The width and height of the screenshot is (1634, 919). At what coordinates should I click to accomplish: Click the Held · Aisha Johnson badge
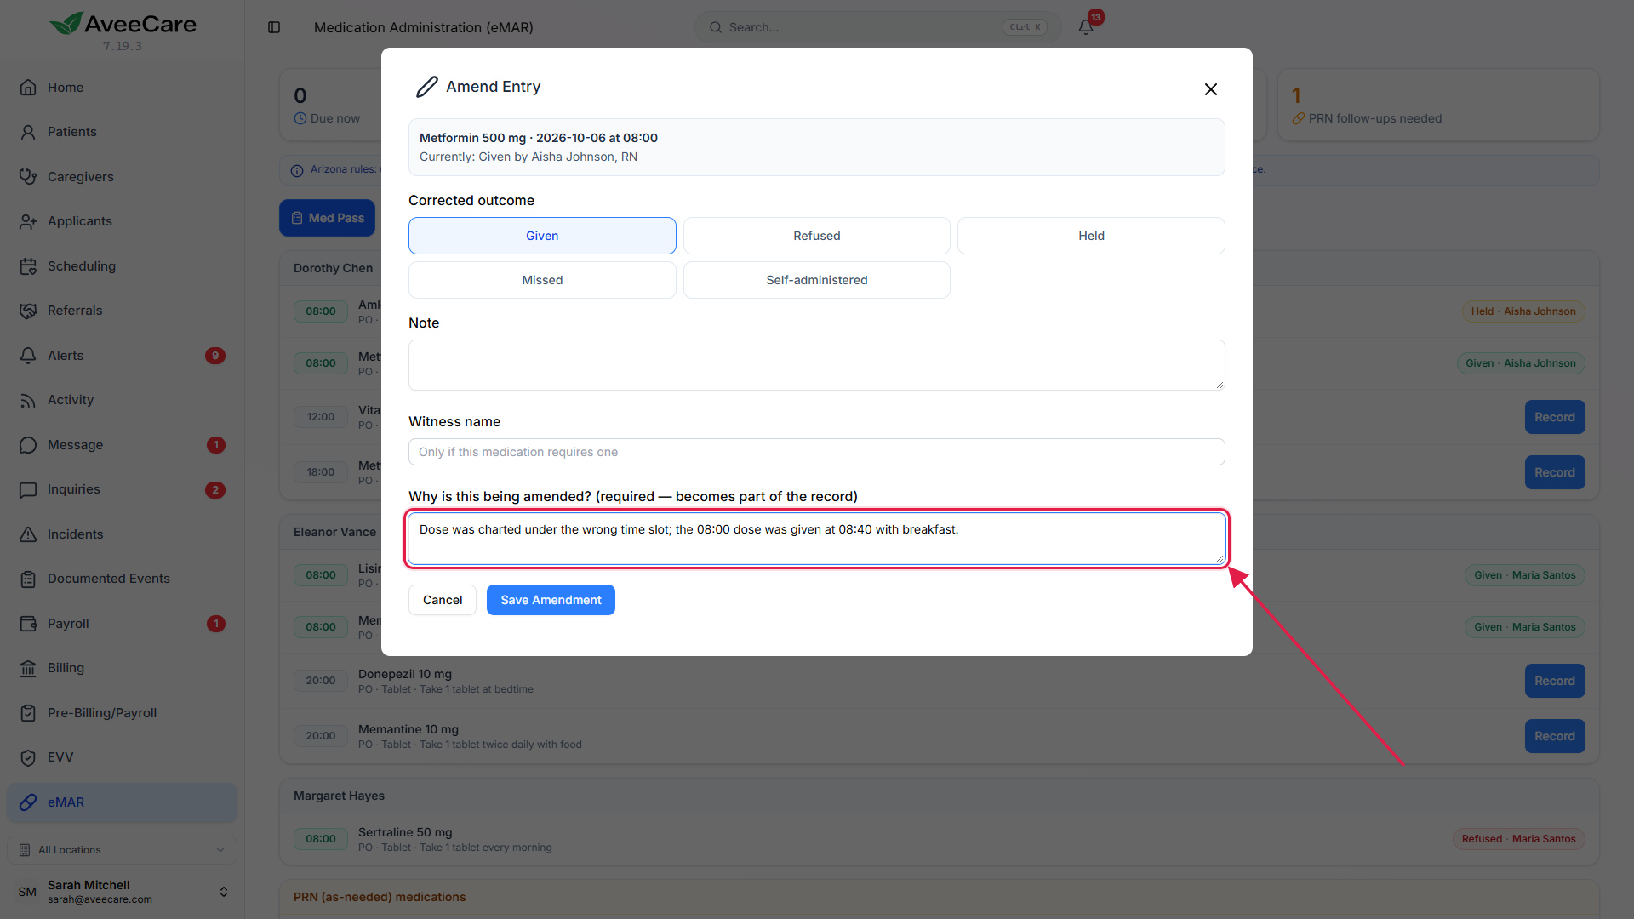(x=1523, y=311)
